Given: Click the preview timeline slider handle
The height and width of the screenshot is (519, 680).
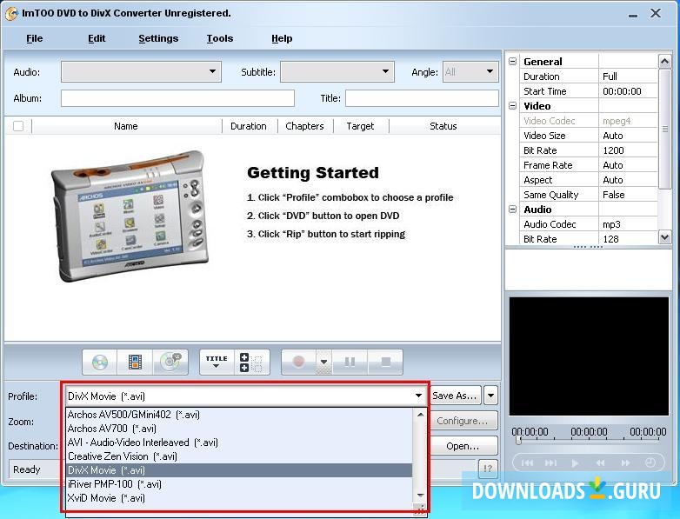Looking at the screenshot, I should click(x=518, y=440).
